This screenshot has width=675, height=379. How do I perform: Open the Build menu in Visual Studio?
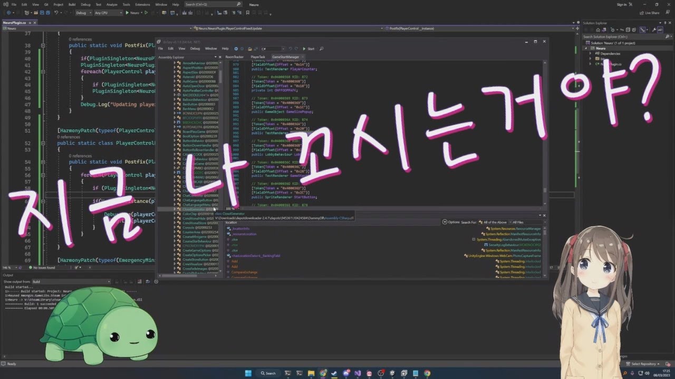pyautogui.click(x=72, y=4)
